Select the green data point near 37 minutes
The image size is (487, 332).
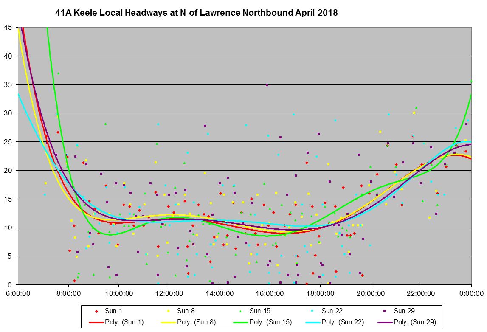point(58,73)
